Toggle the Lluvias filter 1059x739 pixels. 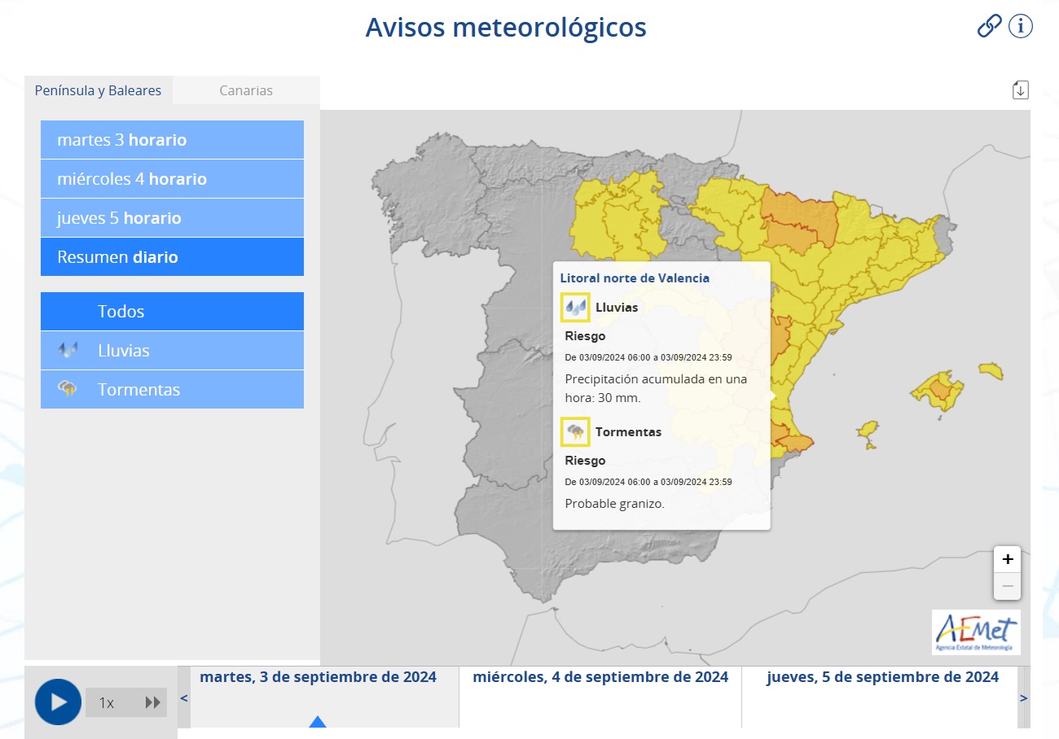point(172,350)
